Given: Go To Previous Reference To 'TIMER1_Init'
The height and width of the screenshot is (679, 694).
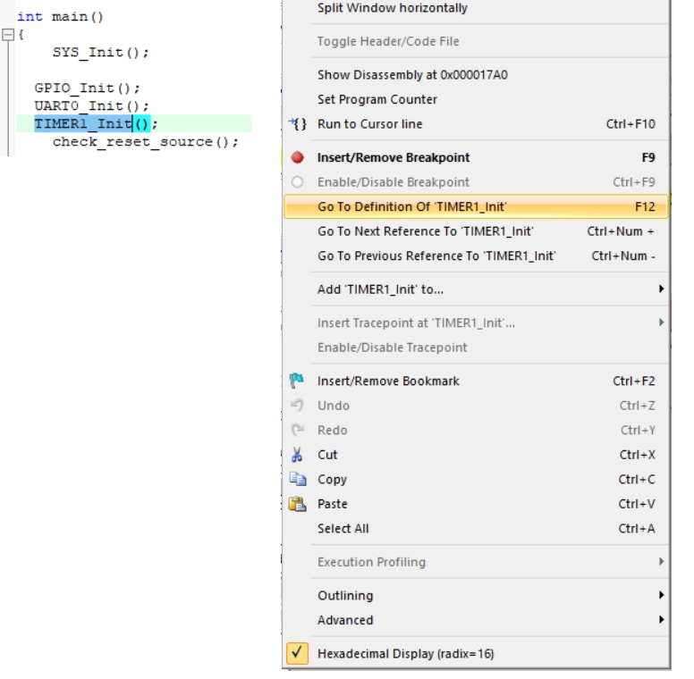Looking at the screenshot, I should pos(476,256).
